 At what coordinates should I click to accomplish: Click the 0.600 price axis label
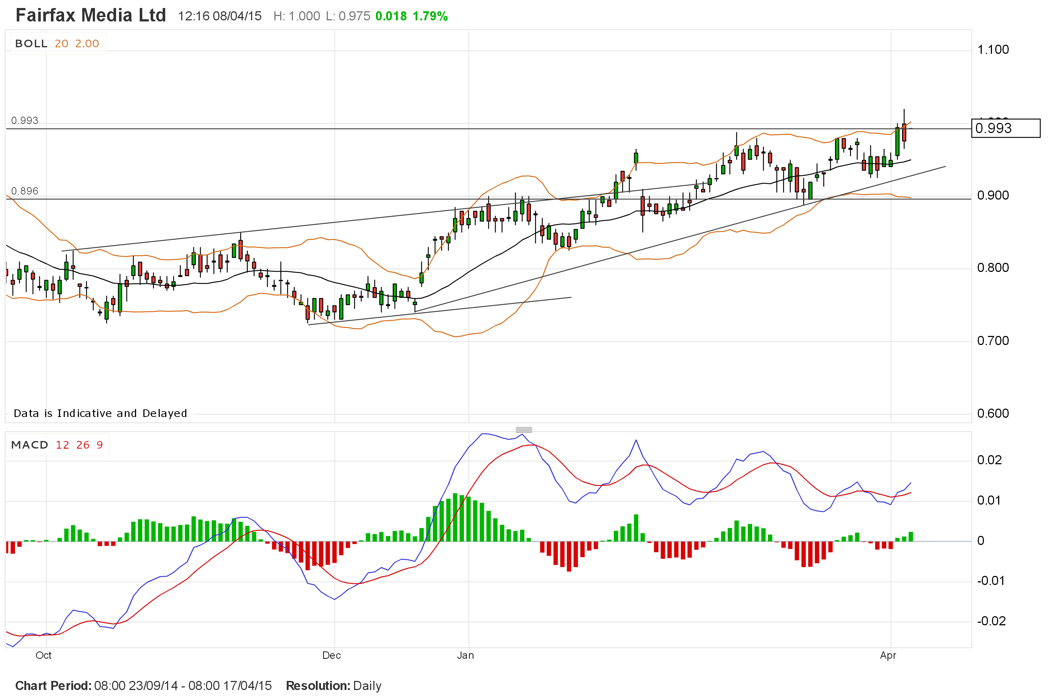[x=993, y=414]
